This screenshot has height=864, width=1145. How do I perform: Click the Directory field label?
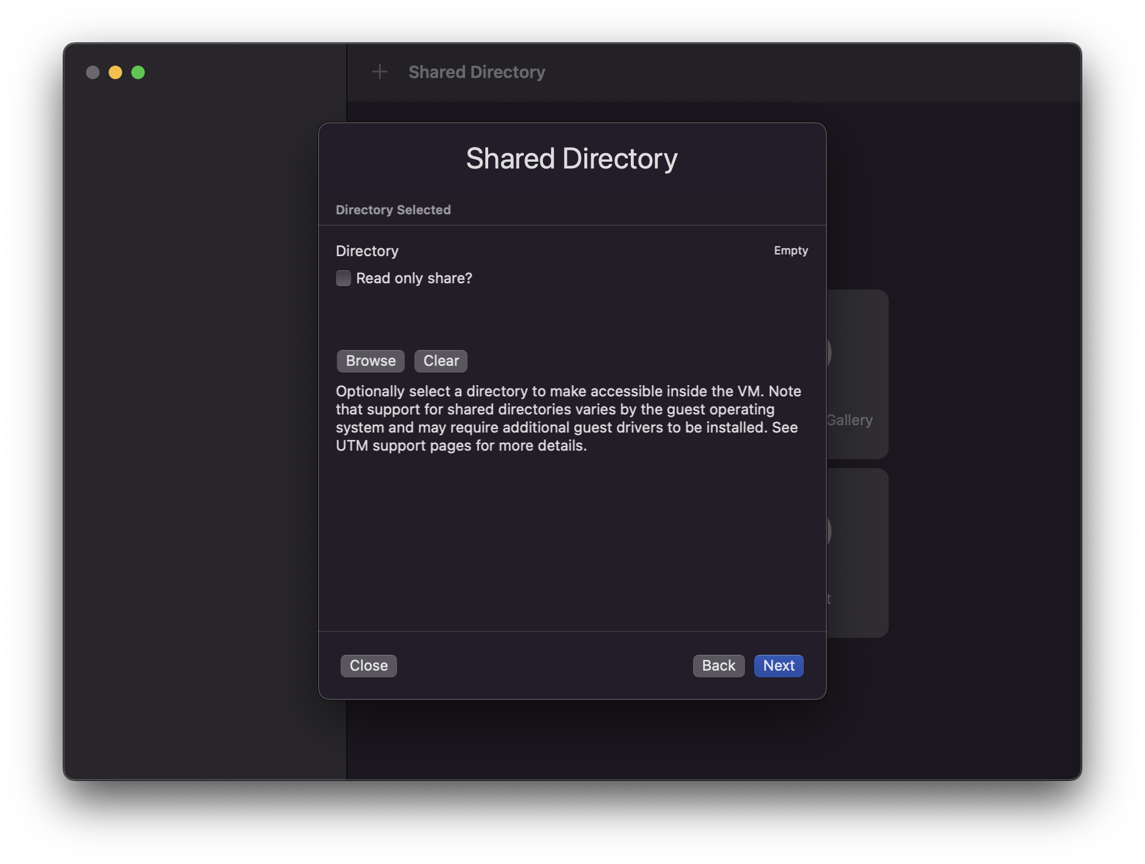click(x=367, y=251)
